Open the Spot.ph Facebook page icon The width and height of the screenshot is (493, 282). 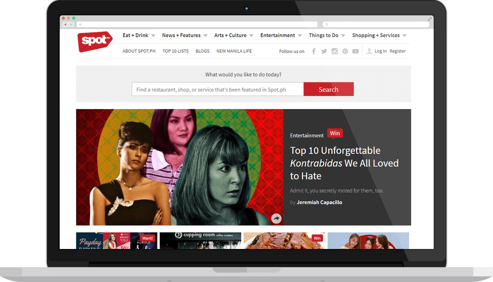pos(313,51)
